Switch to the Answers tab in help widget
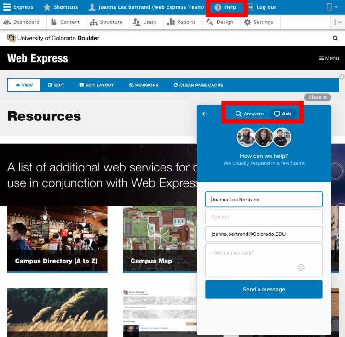345x337 pixels. (x=249, y=114)
